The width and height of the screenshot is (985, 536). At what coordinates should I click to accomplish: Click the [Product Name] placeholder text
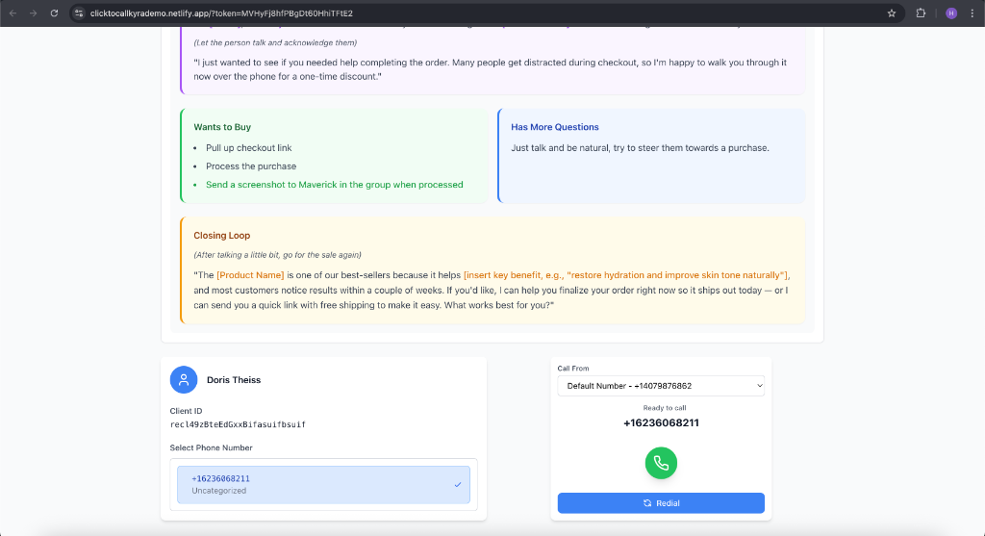[250, 275]
